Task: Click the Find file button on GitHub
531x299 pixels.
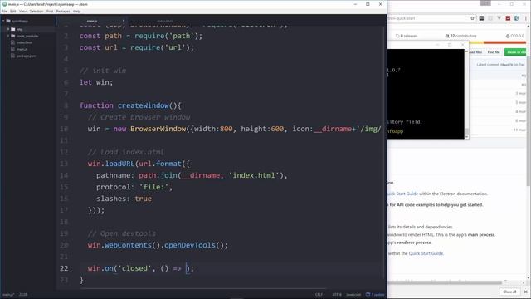Action: click(494, 52)
